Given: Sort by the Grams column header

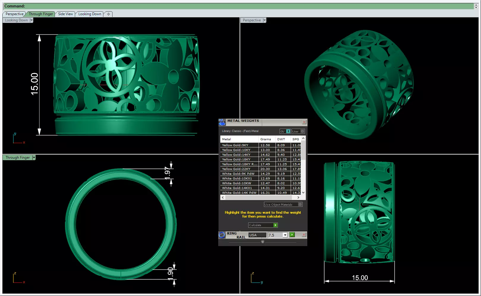Looking at the screenshot, I should pos(267,139).
